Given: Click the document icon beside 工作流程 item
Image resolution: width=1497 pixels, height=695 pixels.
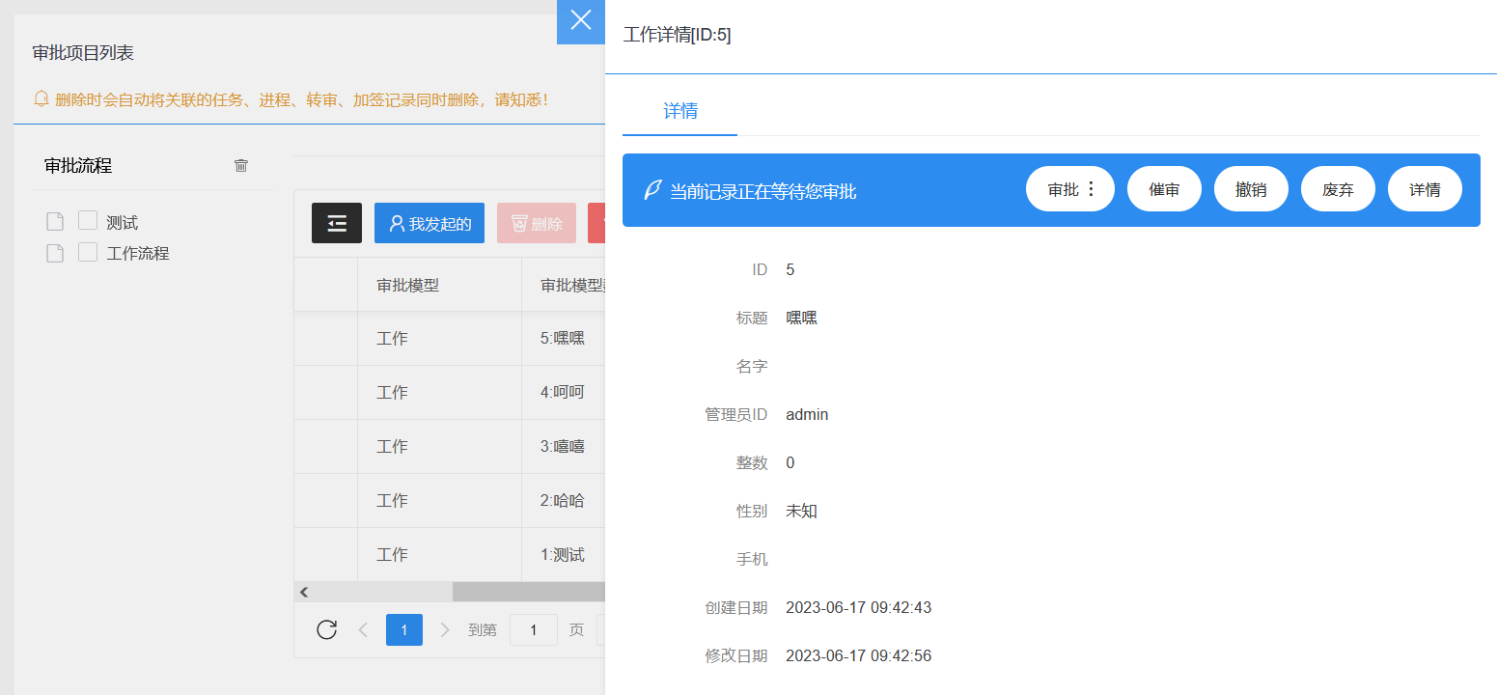Looking at the screenshot, I should [x=55, y=252].
